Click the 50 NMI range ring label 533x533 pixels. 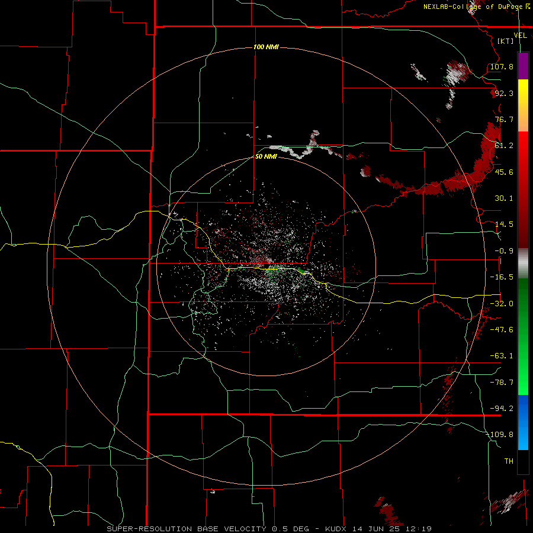point(266,156)
